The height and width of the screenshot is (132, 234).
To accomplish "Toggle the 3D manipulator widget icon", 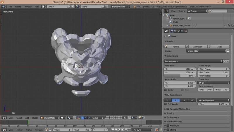I will point(79,118).
